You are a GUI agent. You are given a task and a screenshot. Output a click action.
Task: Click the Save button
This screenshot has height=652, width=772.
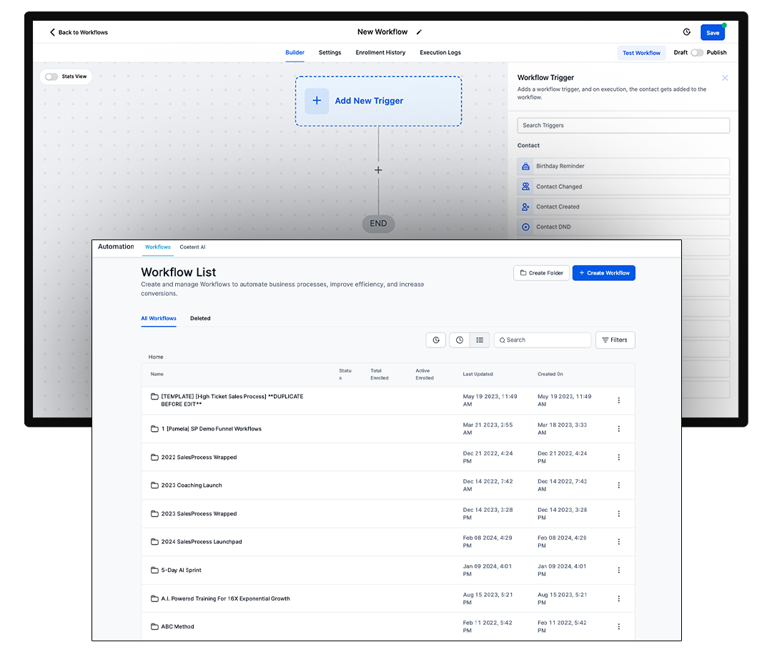coord(713,32)
